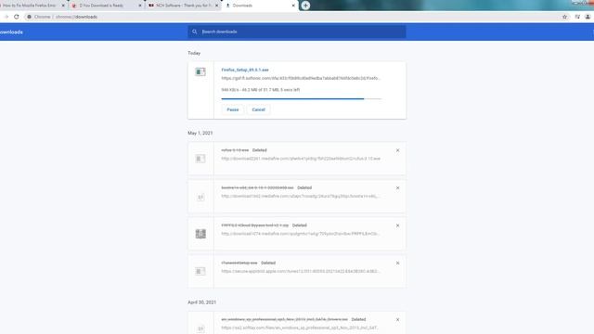Focus the Search downloads field
Viewport: 594px width, 334px height.
click(297, 32)
